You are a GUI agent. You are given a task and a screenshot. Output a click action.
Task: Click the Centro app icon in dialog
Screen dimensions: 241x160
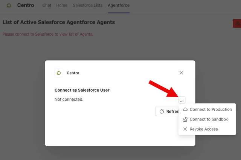[59, 73]
